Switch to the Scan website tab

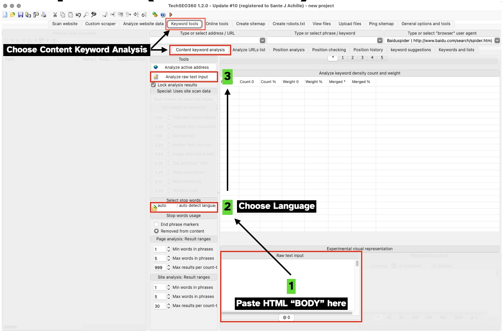tap(65, 24)
